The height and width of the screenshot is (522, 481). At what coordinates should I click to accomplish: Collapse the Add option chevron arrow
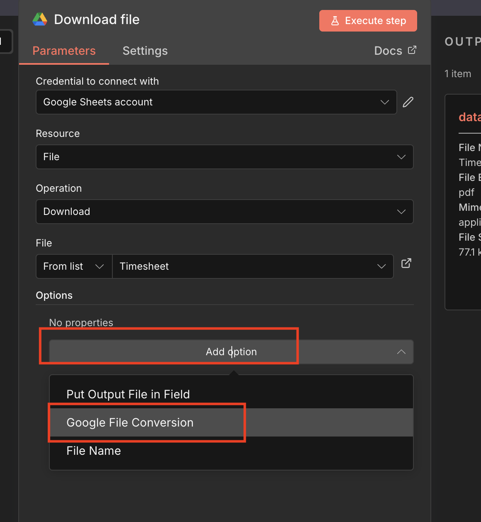click(401, 352)
